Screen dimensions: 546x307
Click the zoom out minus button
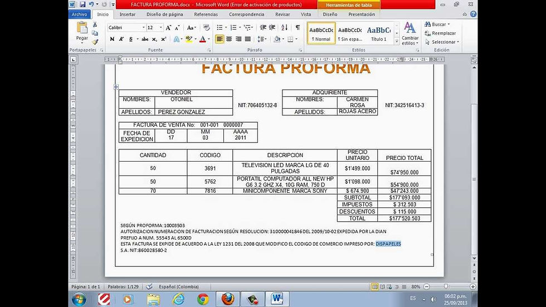427,286
